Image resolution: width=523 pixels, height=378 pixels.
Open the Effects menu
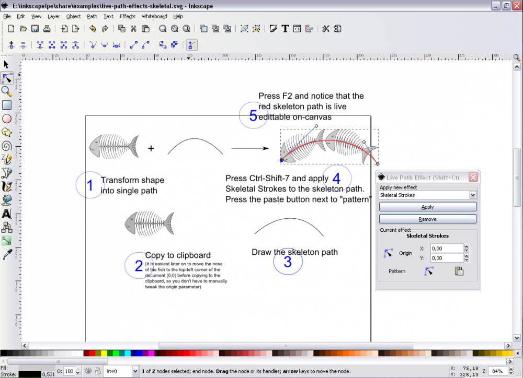point(127,16)
